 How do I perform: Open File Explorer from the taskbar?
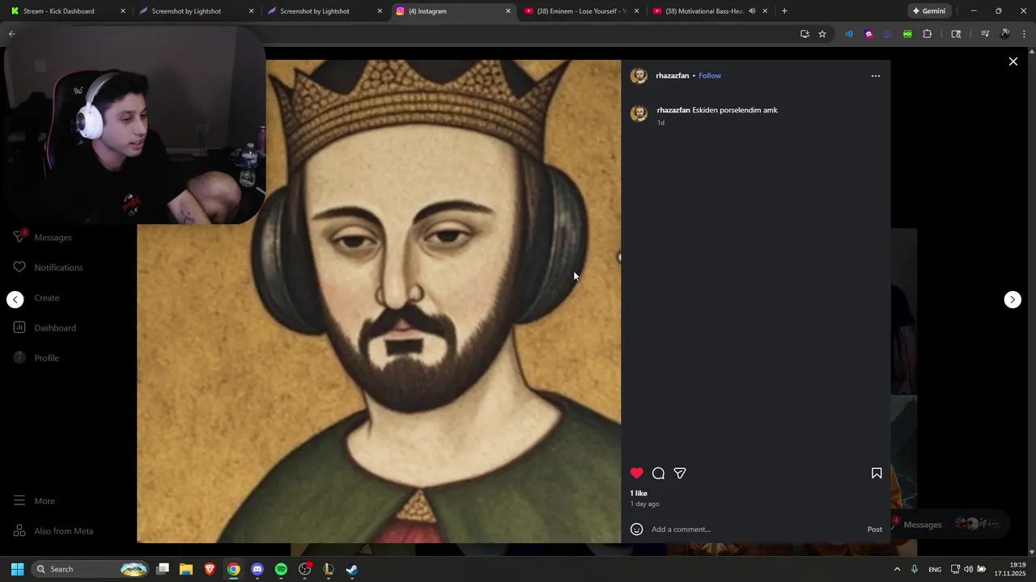[x=186, y=569]
